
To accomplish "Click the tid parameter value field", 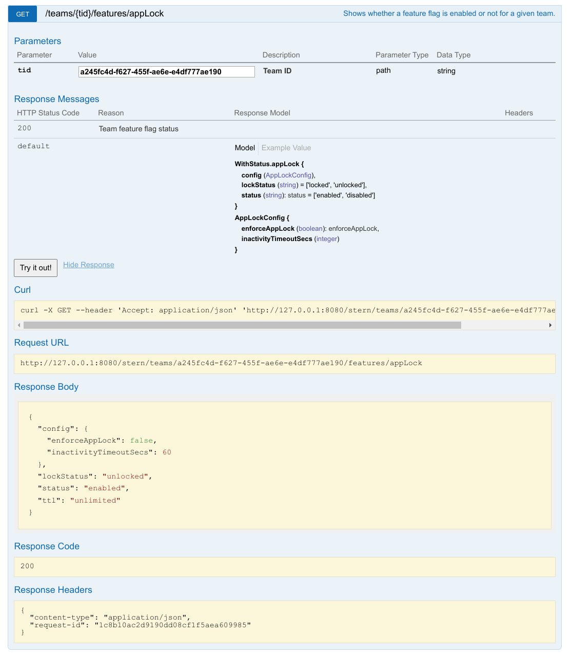I will click(166, 72).
